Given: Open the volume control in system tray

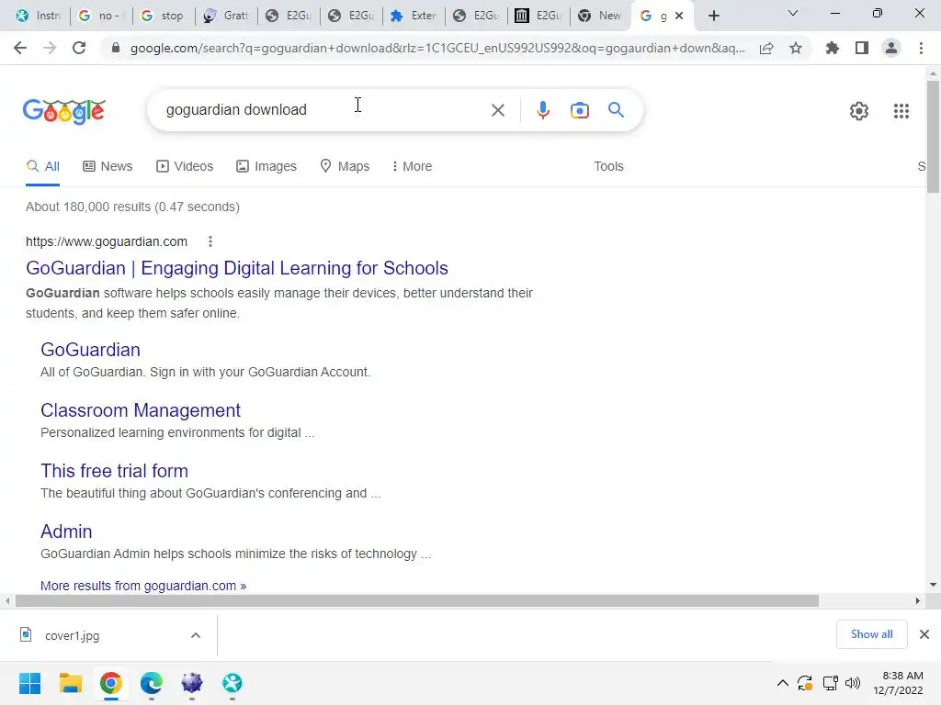Looking at the screenshot, I should [x=852, y=683].
